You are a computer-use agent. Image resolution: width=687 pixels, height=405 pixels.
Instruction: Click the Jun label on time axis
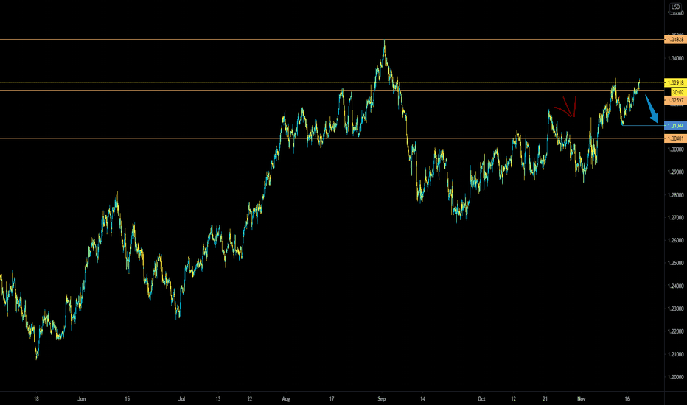[x=82, y=399]
